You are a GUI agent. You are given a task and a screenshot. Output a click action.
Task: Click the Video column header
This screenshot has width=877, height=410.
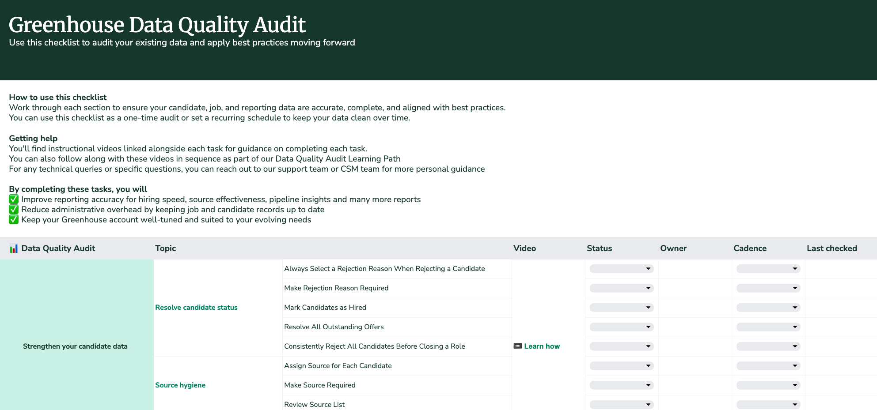tap(524, 248)
